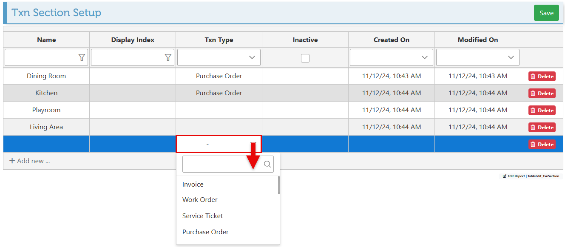Toggle the Inactive filter checkbox
The image size is (565, 247).
click(305, 58)
